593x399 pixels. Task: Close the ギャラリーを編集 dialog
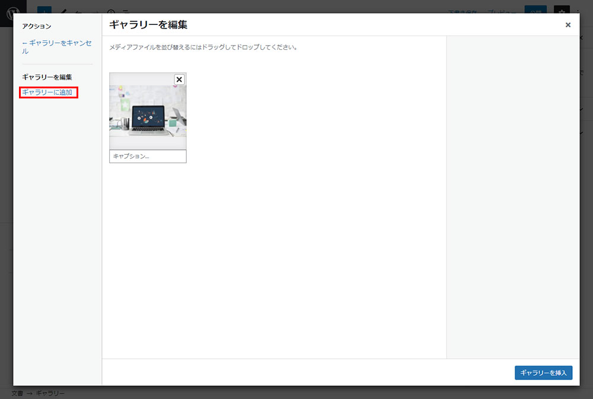point(568,25)
